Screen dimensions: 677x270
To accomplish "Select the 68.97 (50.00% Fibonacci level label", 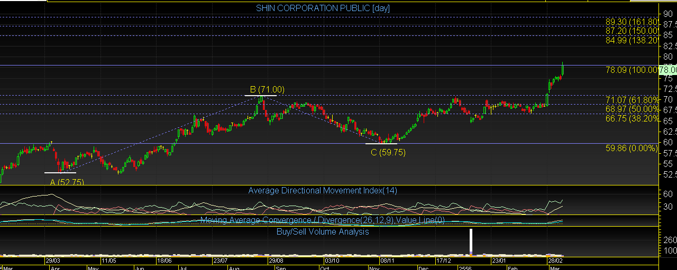I will [633, 109].
